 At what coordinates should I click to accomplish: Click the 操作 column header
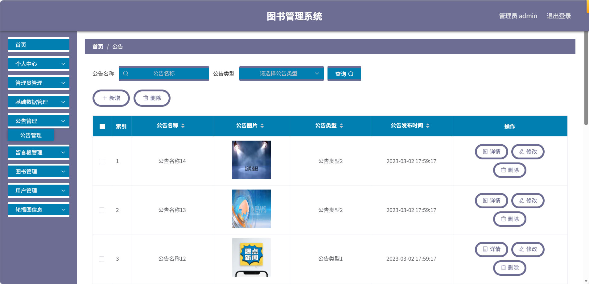click(509, 126)
